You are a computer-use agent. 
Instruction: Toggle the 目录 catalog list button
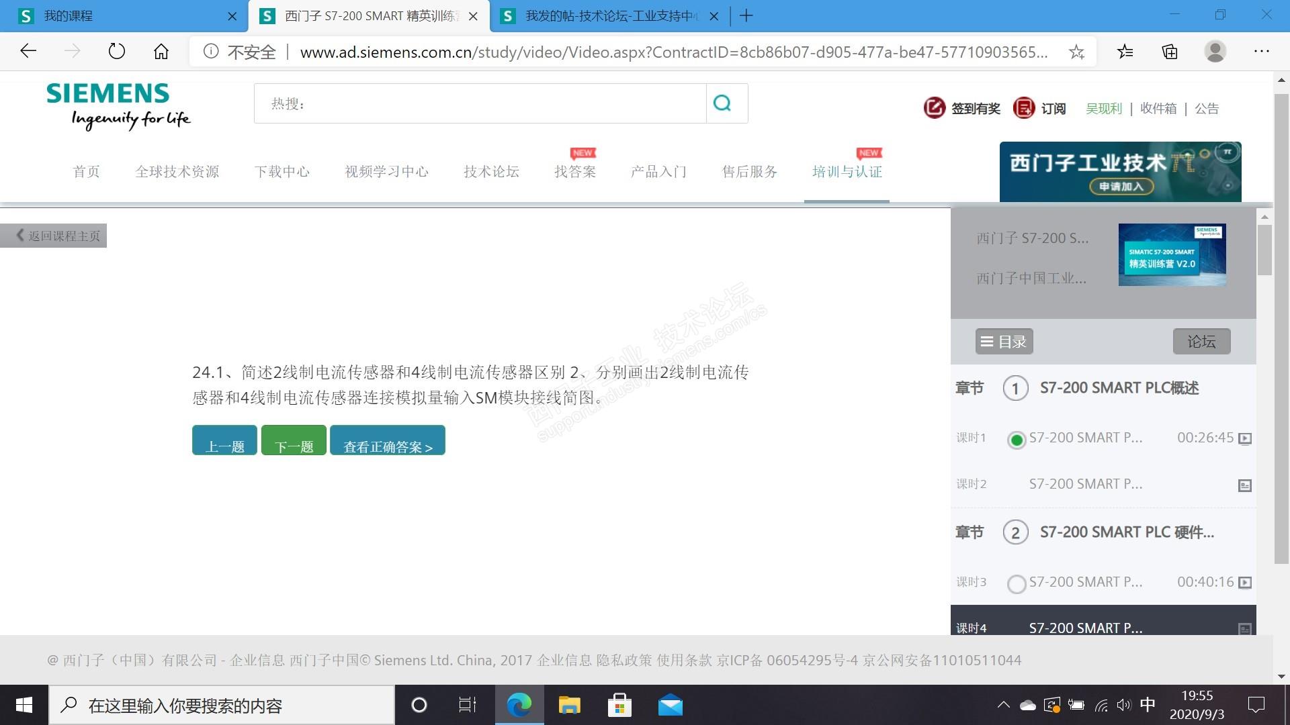1004,342
